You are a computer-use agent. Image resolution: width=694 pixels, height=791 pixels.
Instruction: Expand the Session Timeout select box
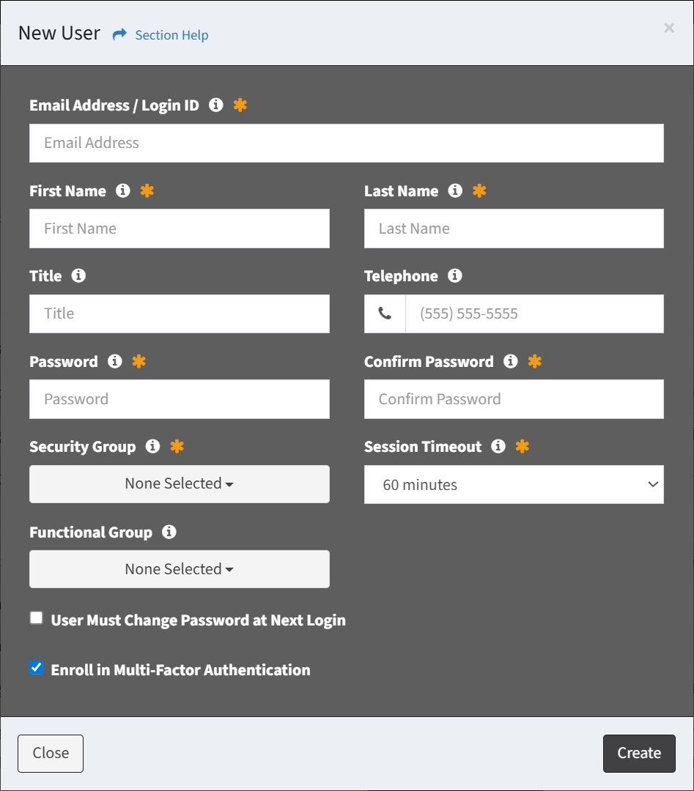pyautogui.click(x=514, y=485)
